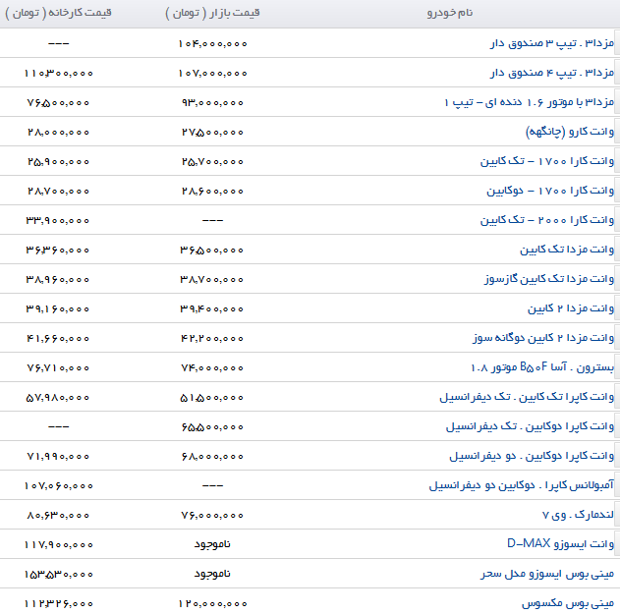This screenshot has height=614, width=620.
Task: Select factory price ۱۵۳,۵۳۰,۰۰۰
Action: (59, 574)
